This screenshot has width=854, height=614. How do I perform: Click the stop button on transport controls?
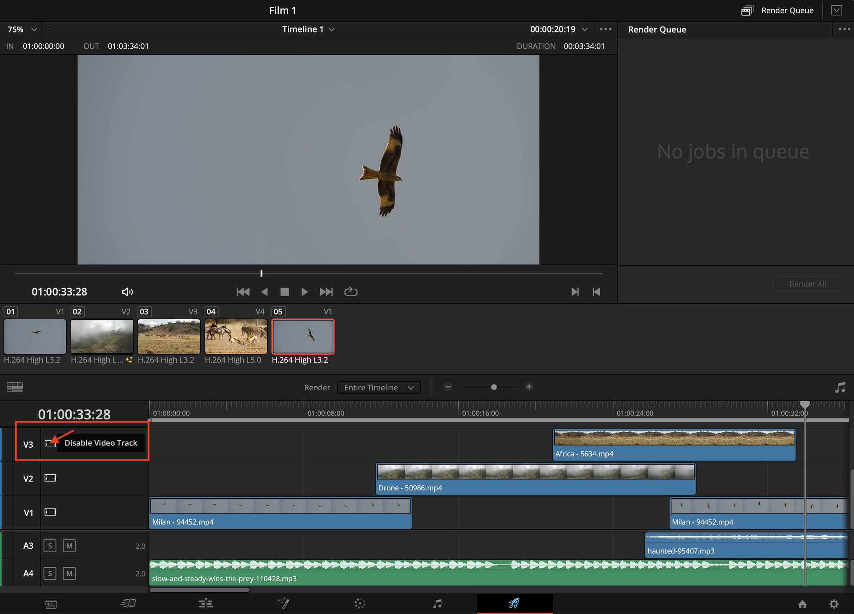284,290
